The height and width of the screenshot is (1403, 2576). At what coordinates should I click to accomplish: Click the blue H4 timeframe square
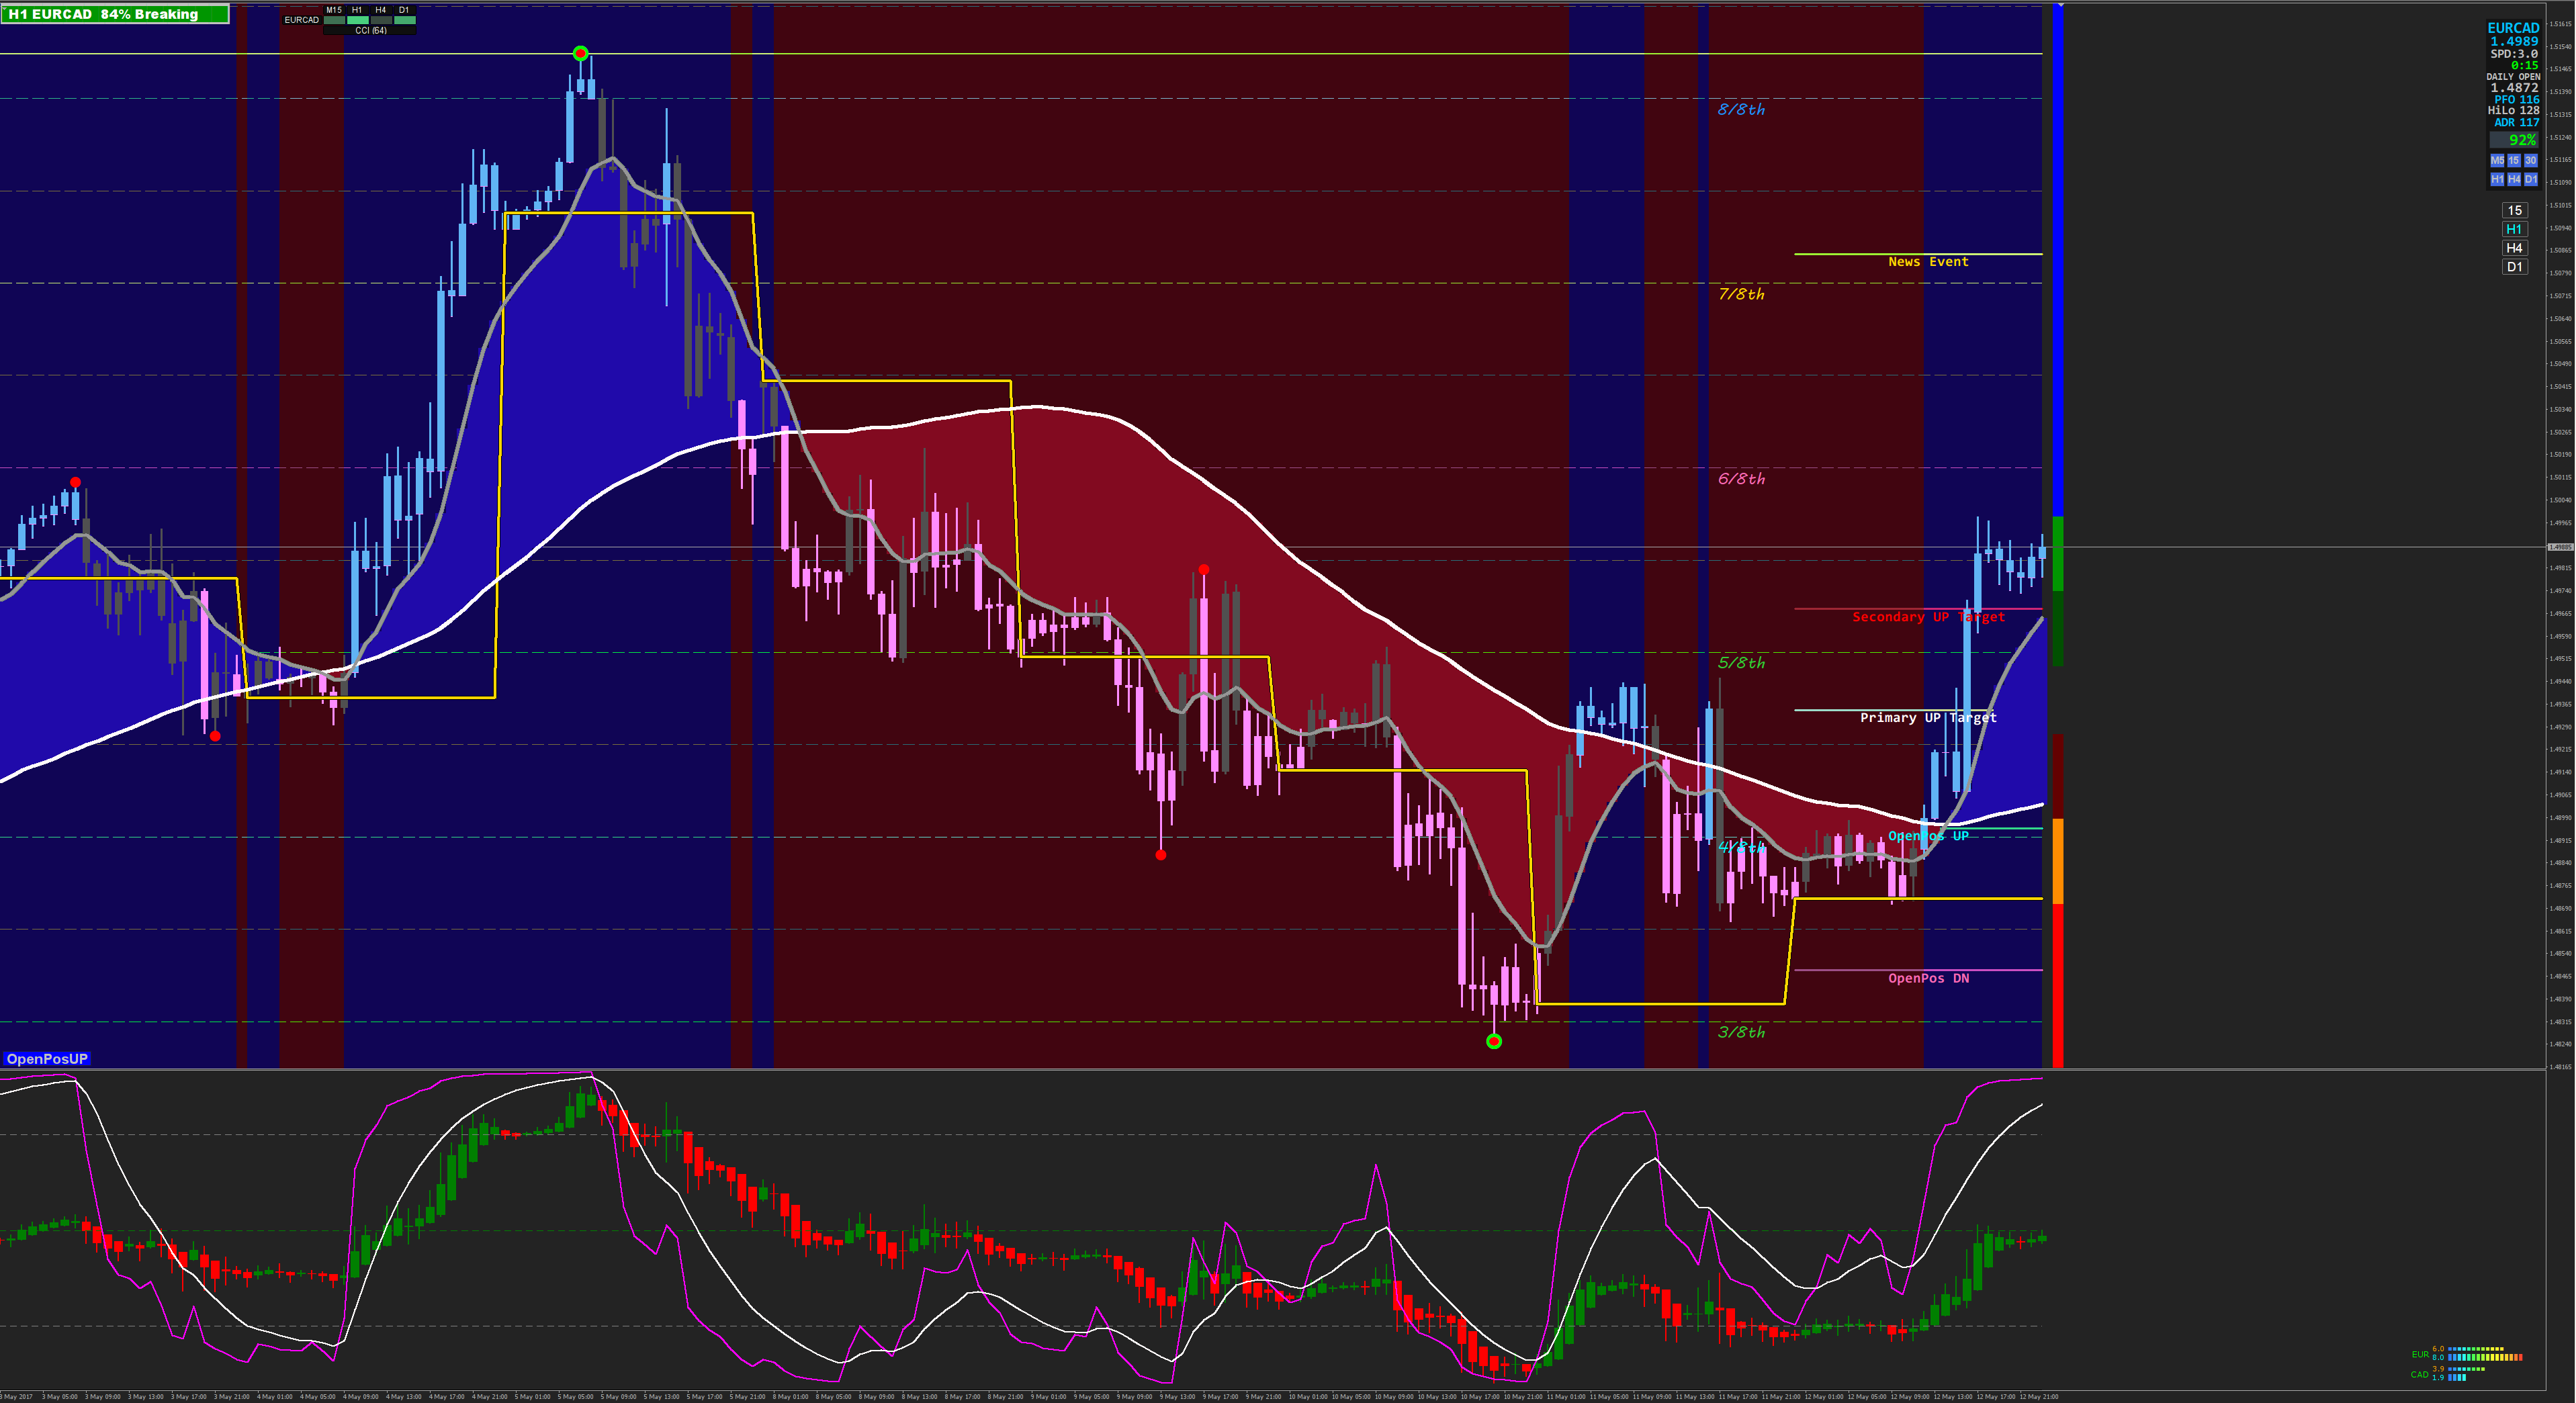[x=2514, y=179]
